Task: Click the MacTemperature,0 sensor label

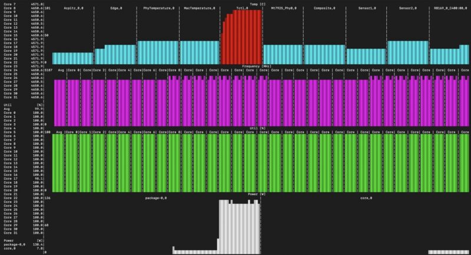Action: coord(200,8)
